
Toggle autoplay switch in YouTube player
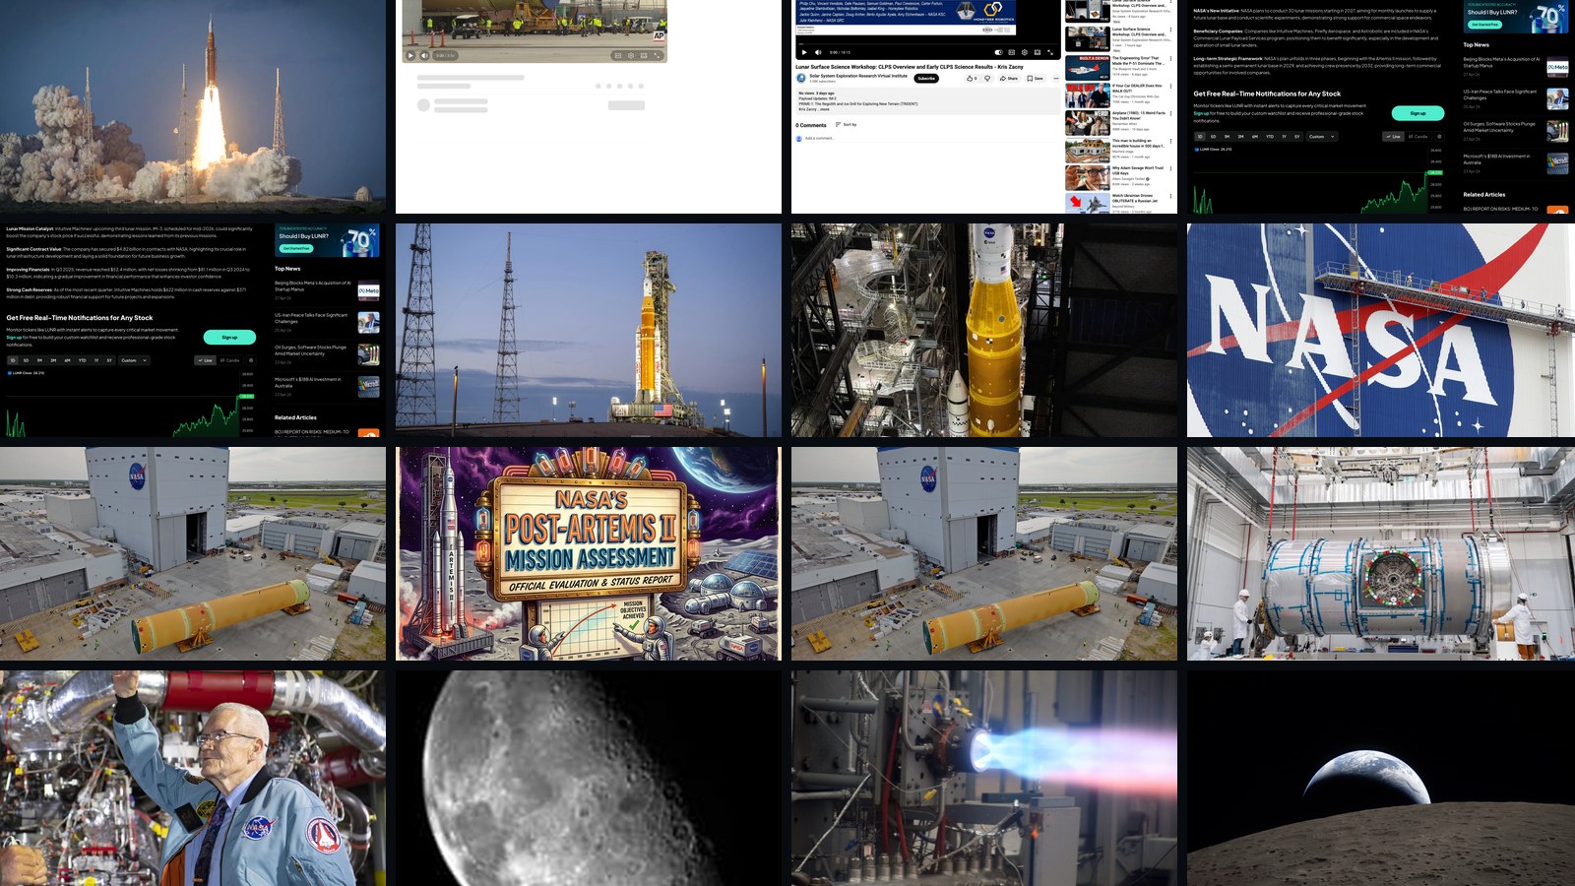(x=998, y=52)
